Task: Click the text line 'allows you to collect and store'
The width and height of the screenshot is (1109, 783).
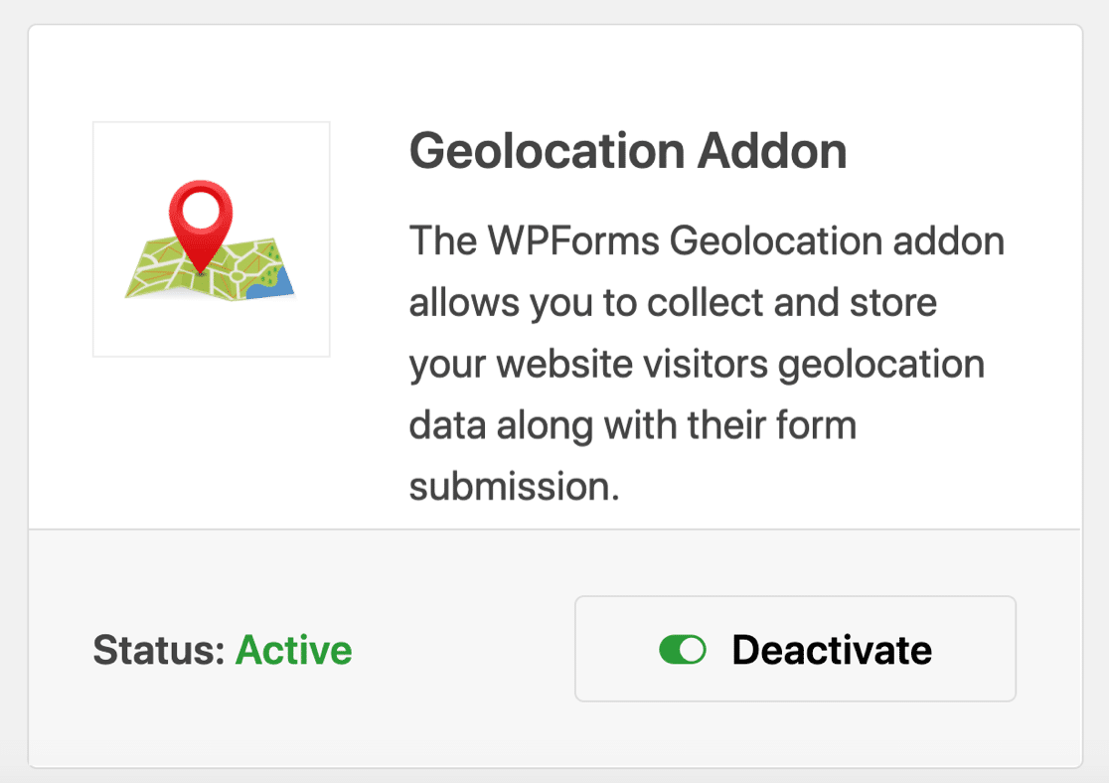Action: tap(673, 303)
